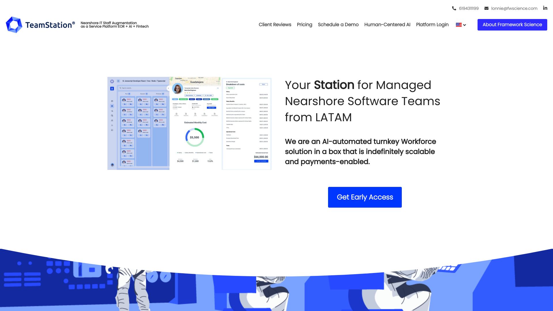This screenshot has height=311, width=553.
Task: Select the Pricing navigation tab
Action: [304, 24]
